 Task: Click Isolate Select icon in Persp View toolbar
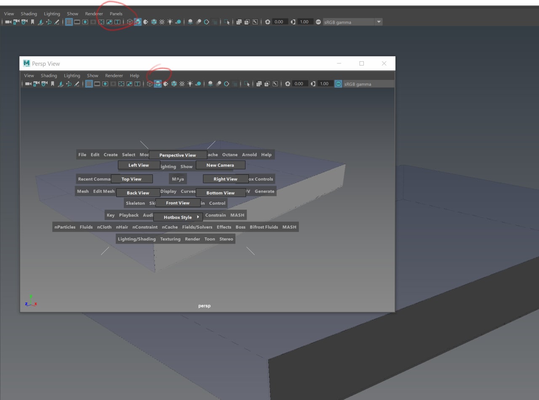tap(247, 84)
